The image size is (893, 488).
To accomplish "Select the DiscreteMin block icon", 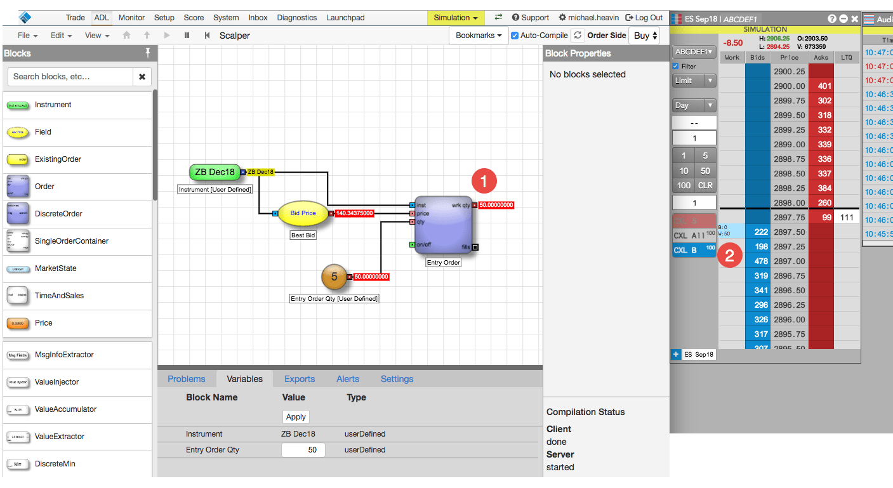I will [x=18, y=464].
